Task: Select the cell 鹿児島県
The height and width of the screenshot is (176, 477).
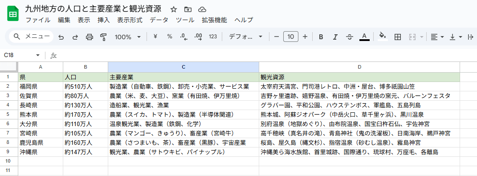Action: [41, 143]
